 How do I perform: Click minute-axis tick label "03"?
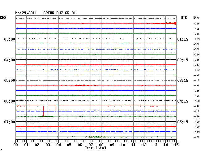[48, 145]
